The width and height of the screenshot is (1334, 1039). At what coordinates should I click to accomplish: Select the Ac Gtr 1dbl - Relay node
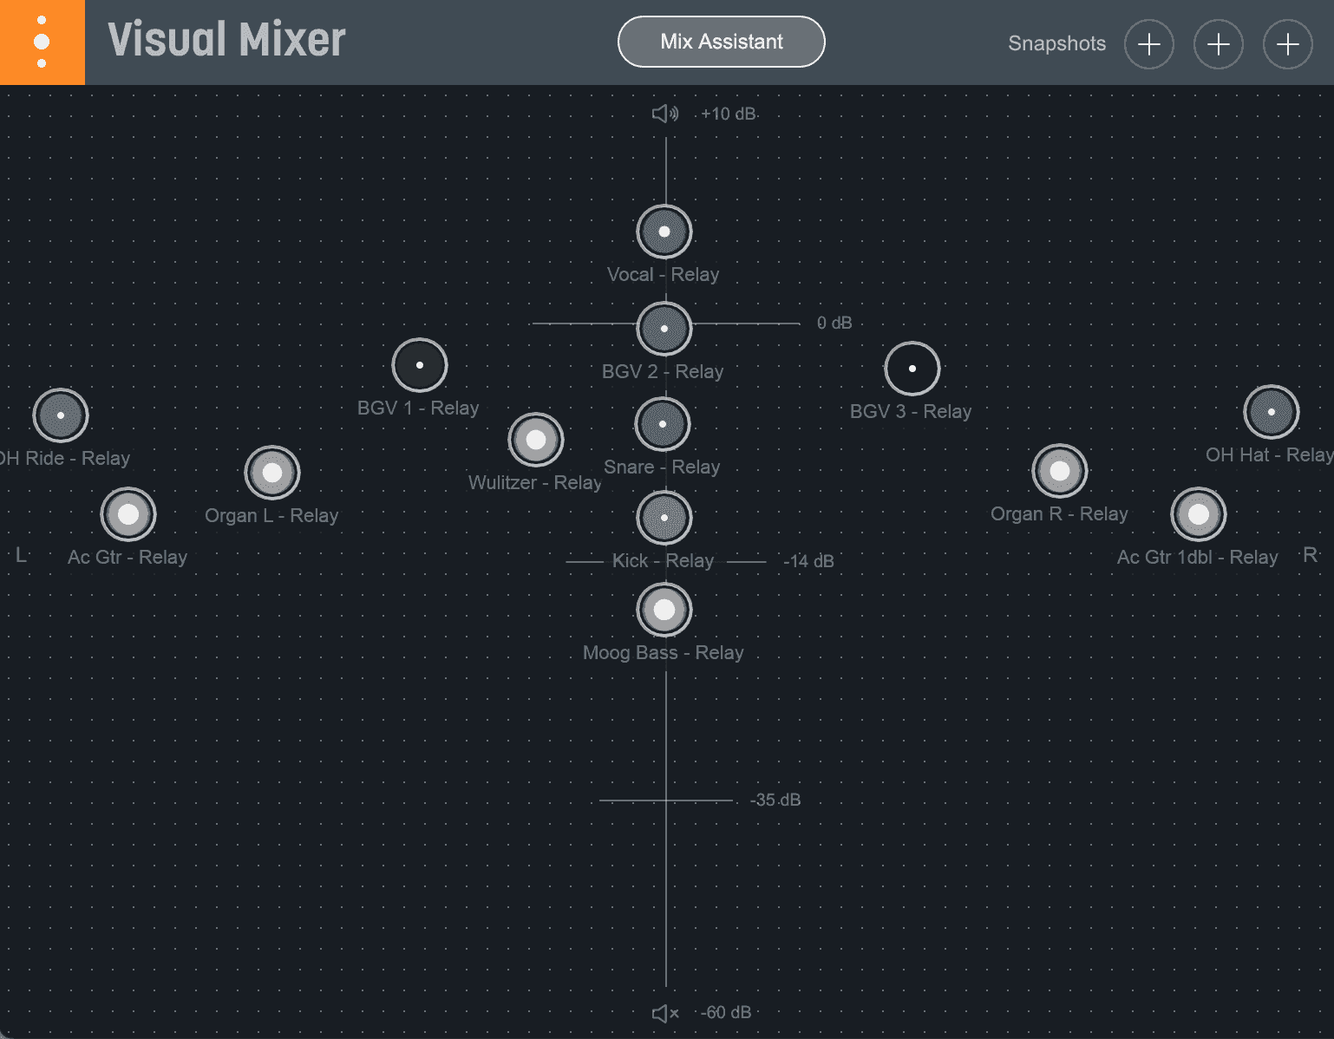tap(1199, 514)
